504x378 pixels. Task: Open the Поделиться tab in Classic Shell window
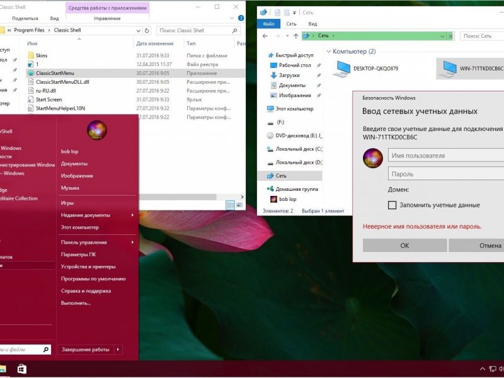[25, 18]
